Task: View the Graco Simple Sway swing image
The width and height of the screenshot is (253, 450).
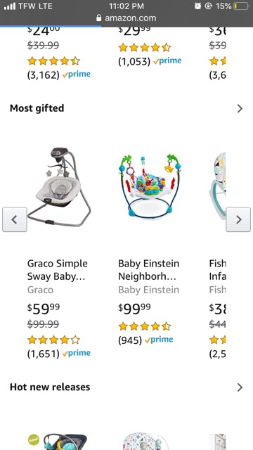Action: tap(59, 187)
